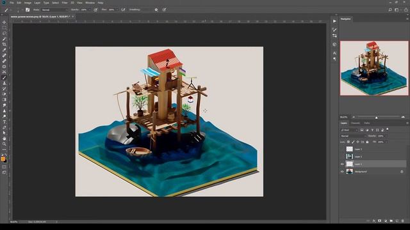Switch to the Channels tab
410x230 pixels.
point(356,123)
